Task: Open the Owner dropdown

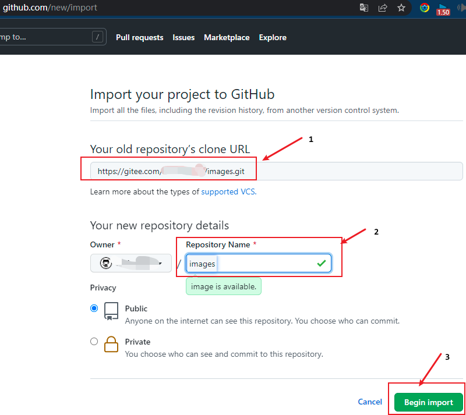Action: (130, 263)
